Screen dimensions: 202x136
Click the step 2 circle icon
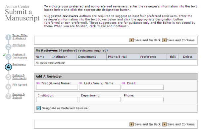[9, 47]
